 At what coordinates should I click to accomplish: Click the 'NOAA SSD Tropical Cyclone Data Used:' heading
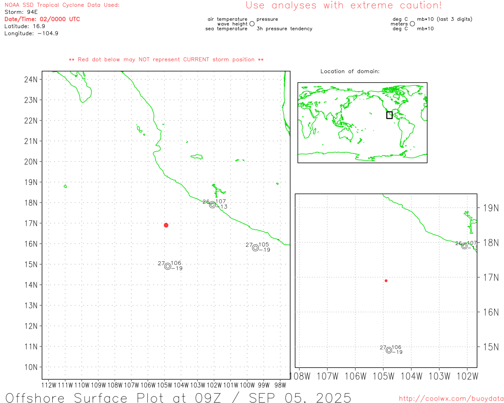pyautogui.click(x=62, y=5)
